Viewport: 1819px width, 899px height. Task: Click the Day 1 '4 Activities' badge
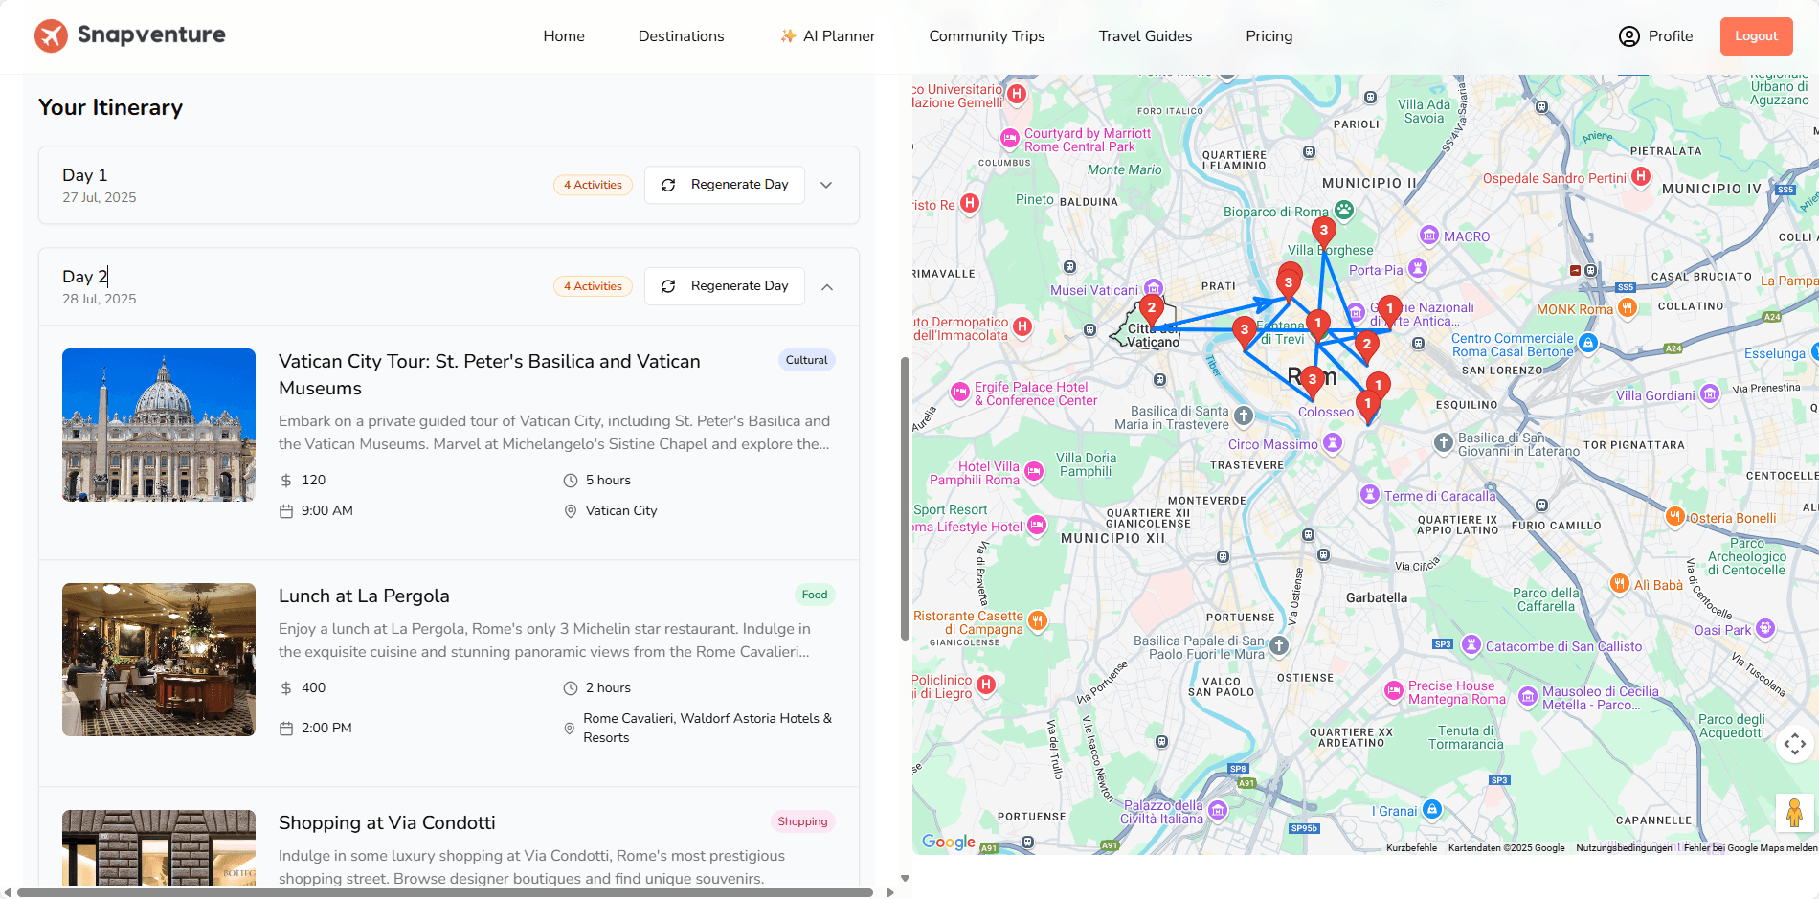coord(593,185)
